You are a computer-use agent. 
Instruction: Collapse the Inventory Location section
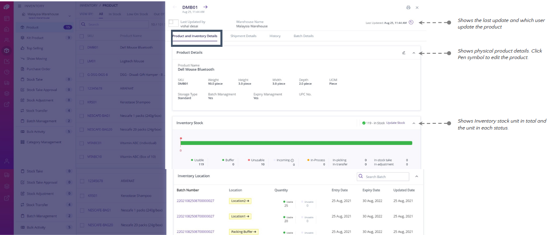(417, 176)
